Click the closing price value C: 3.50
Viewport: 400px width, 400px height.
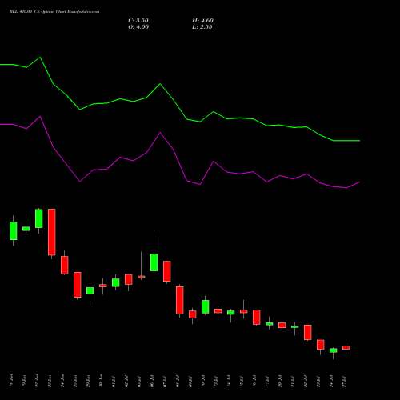click(x=138, y=21)
